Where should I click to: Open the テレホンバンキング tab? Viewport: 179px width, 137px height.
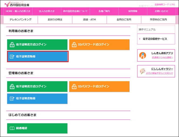pos(21,20)
